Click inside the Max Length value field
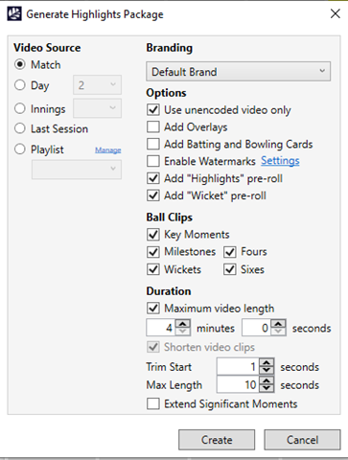The height and width of the screenshot is (460, 348). 238,384
